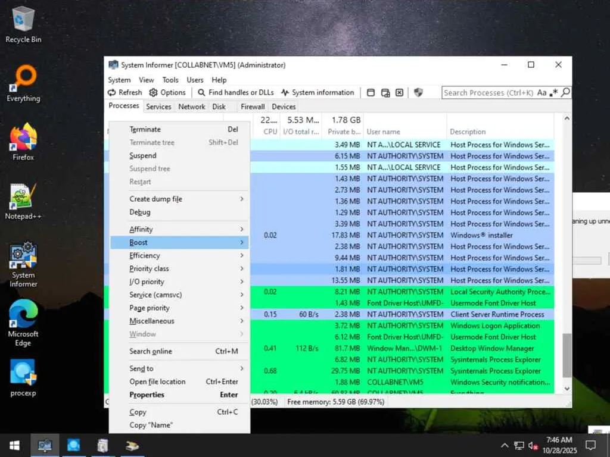Switch to the Network tab
The image size is (610, 457).
[x=191, y=107]
